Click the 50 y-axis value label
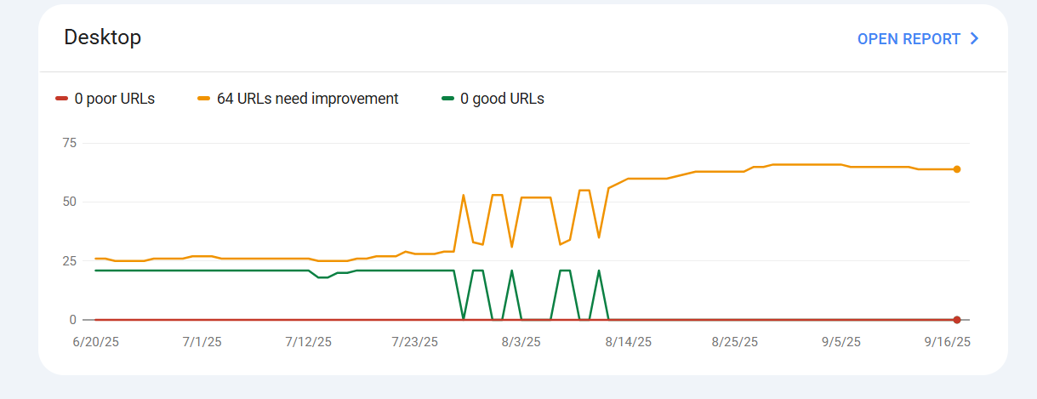1037x399 pixels. 69,202
